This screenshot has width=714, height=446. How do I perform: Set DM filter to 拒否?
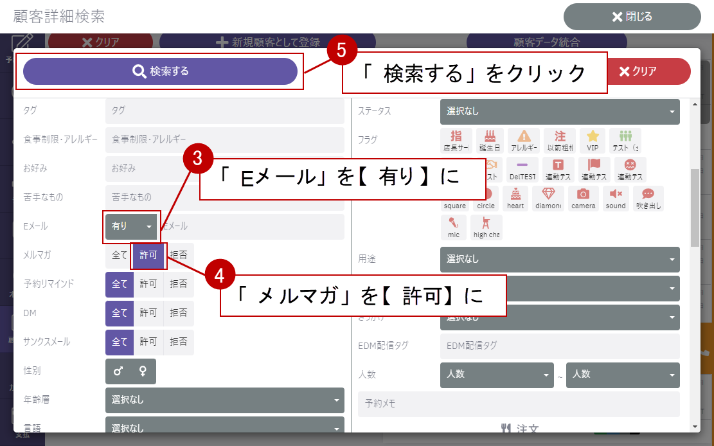[178, 313]
